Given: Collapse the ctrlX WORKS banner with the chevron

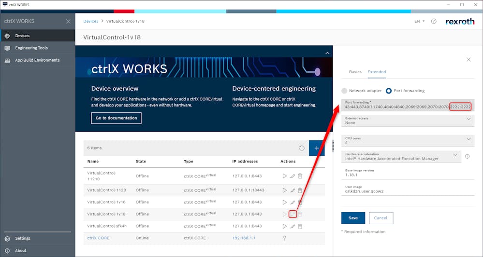Looking at the screenshot, I should (327, 53).
